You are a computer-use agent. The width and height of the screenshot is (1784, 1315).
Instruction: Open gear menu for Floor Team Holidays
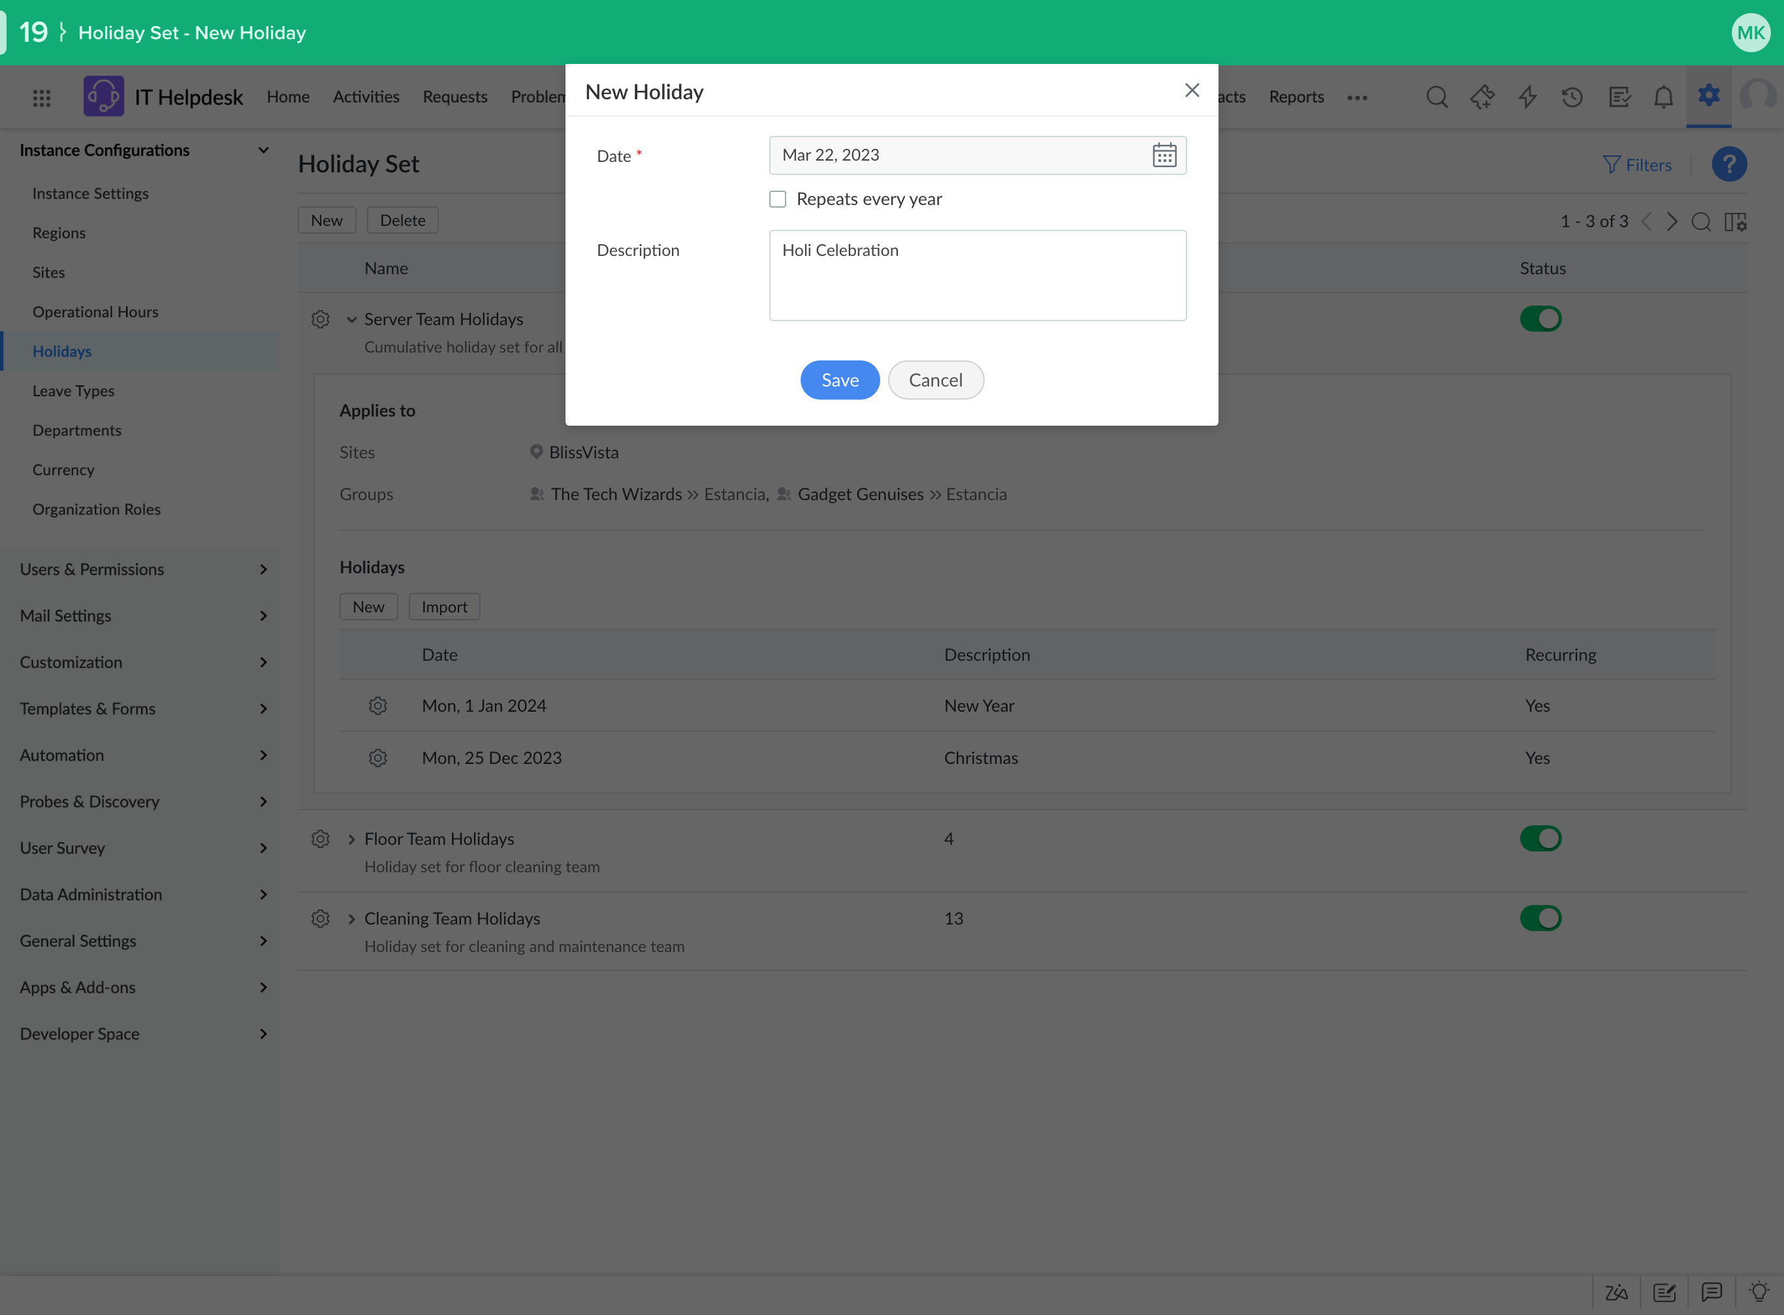point(320,839)
